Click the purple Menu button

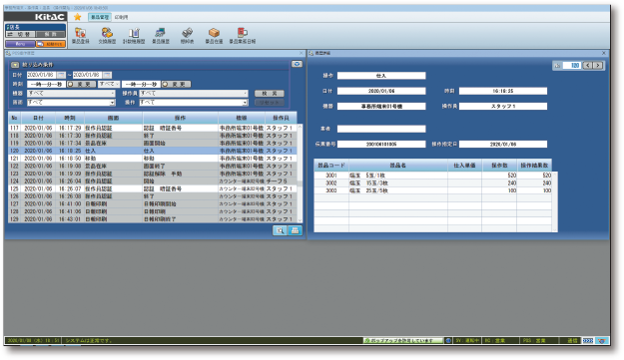click(20, 44)
